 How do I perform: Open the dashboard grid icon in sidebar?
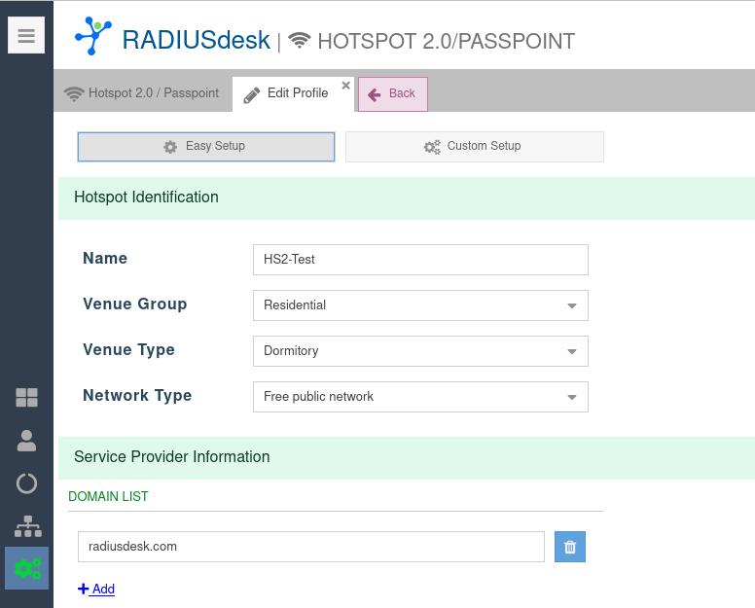pyautogui.click(x=26, y=397)
